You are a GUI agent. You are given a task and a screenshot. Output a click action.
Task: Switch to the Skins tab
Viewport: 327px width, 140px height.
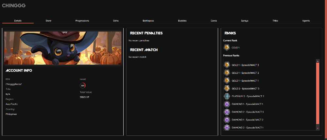116,21
